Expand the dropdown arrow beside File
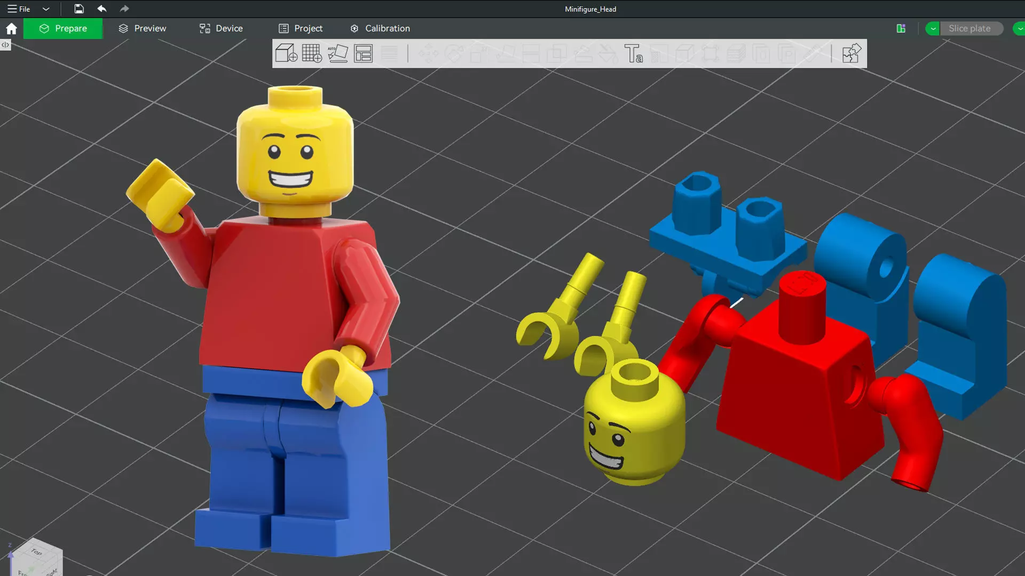1025x576 pixels. [46, 9]
